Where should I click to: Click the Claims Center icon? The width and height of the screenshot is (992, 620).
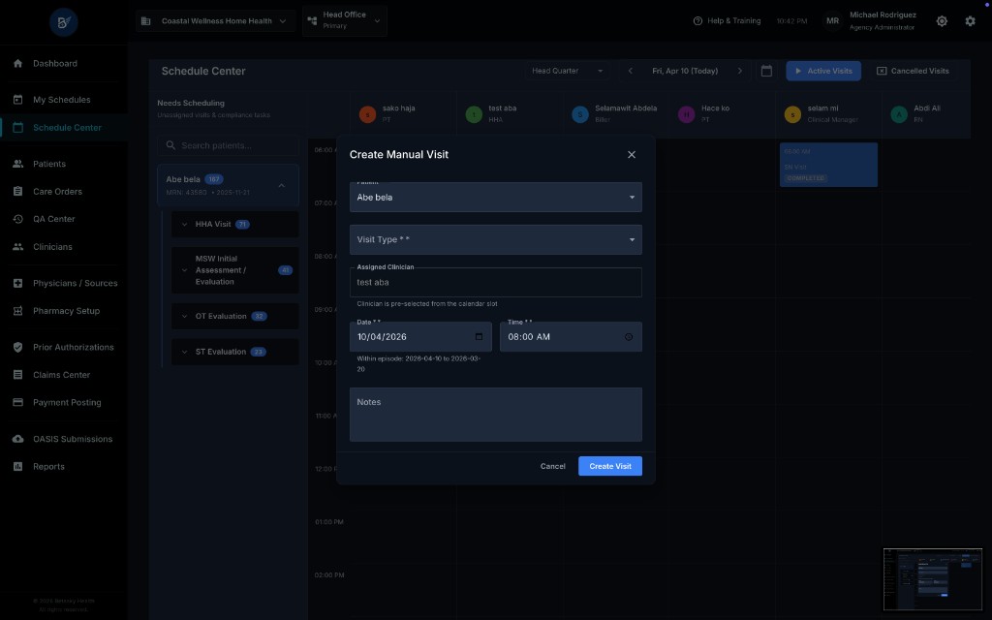[17, 375]
